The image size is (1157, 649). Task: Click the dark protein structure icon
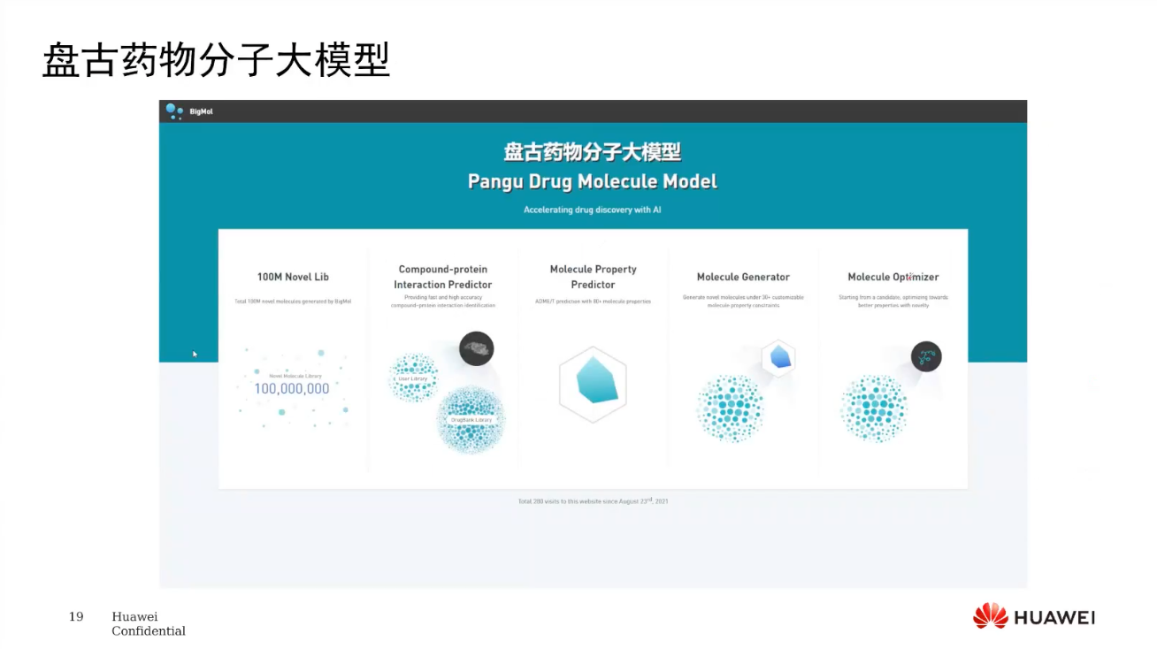tap(477, 348)
